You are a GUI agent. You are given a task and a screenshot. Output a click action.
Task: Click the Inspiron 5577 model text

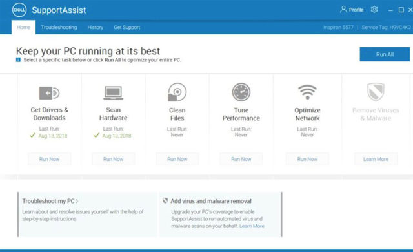338,27
